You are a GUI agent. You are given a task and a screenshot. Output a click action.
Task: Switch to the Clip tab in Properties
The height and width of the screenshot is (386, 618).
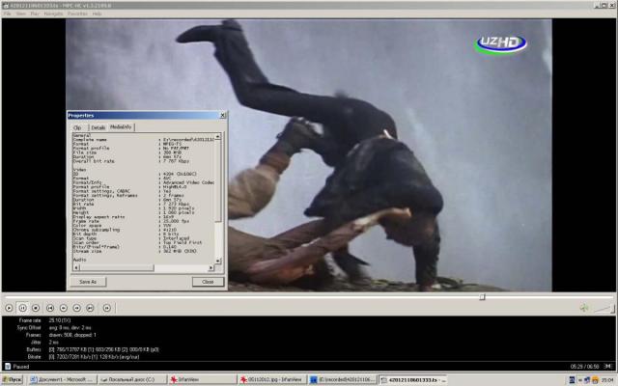(x=77, y=126)
